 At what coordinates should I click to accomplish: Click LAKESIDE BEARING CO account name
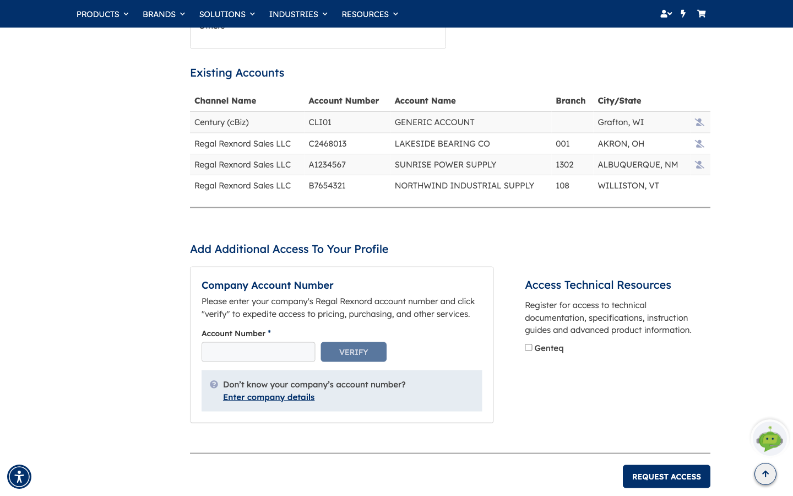pos(442,144)
